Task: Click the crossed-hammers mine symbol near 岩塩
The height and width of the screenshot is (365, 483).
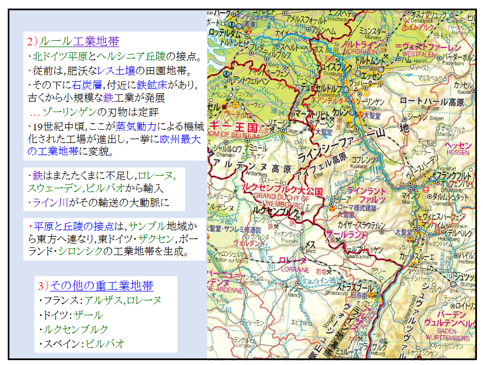Action: 329,271
